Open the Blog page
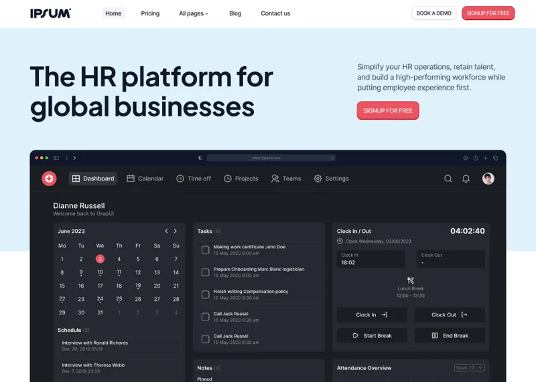This screenshot has height=382, width=536. coord(235,13)
